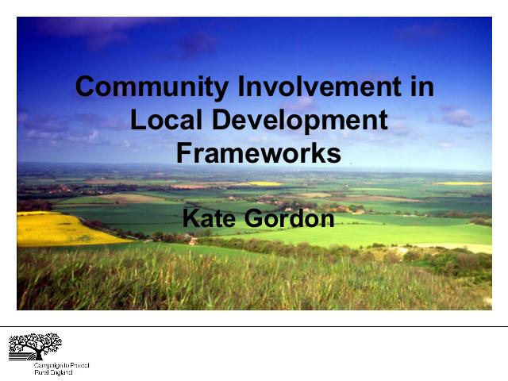Click the word 'Frameworks' in the title
The width and height of the screenshot is (508, 381).
pos(258,152)
